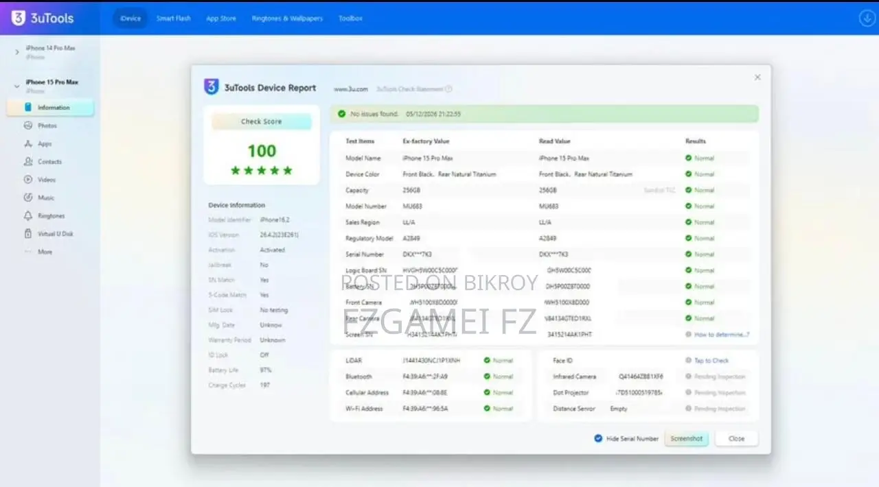Open the Ringtones & Wallpapers tab
The height and width of the screenshot is (487, 879).
tap(287, 19)
